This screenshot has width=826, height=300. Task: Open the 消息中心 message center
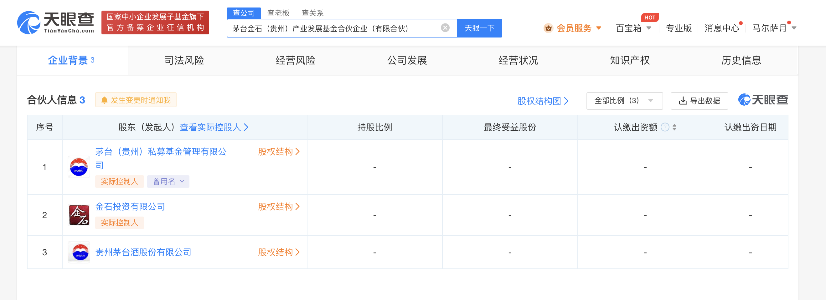point(721,28)
